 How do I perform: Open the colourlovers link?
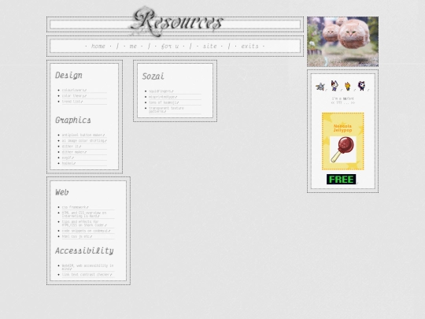click(x=74, y=90)
